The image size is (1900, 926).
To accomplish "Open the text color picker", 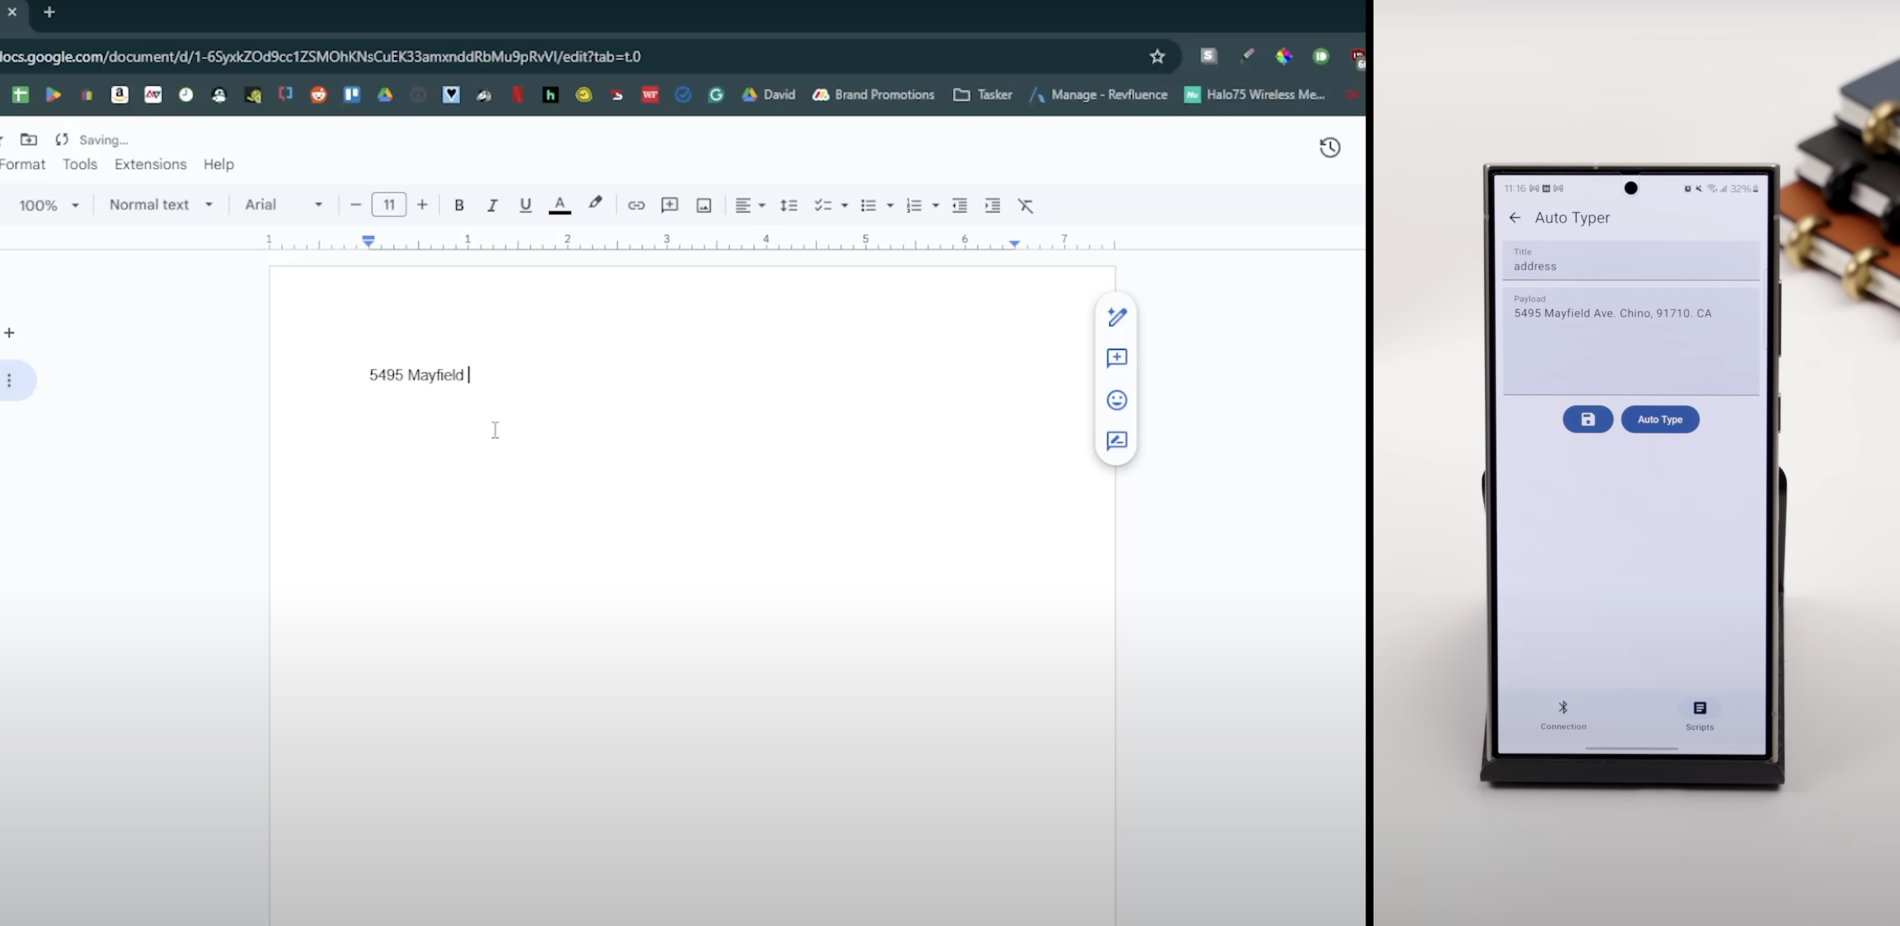I will 560,205.
